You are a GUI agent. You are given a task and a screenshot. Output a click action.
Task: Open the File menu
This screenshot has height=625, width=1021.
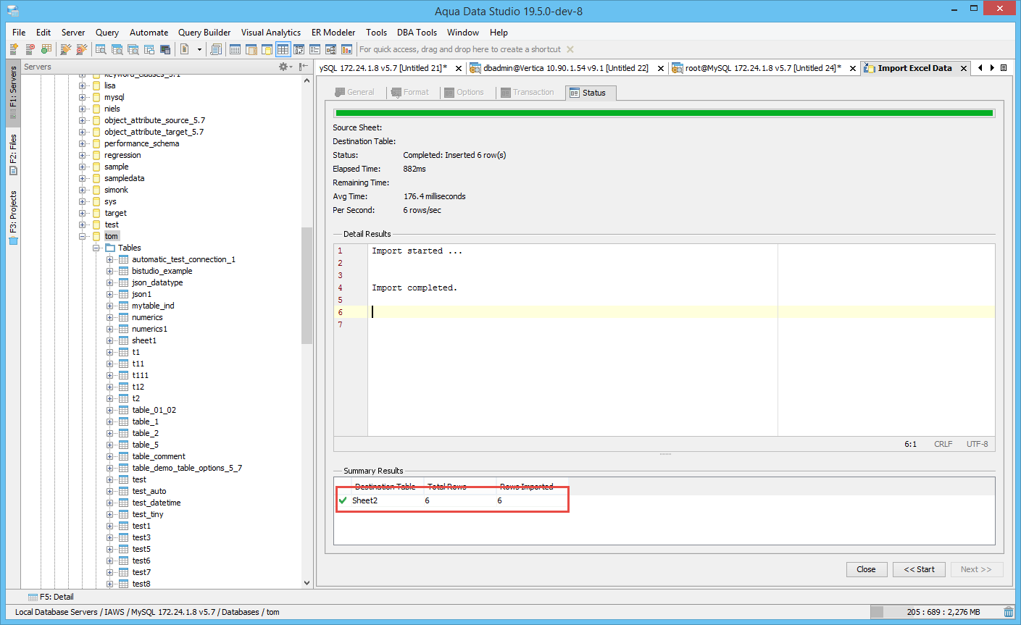pos(19,33)
